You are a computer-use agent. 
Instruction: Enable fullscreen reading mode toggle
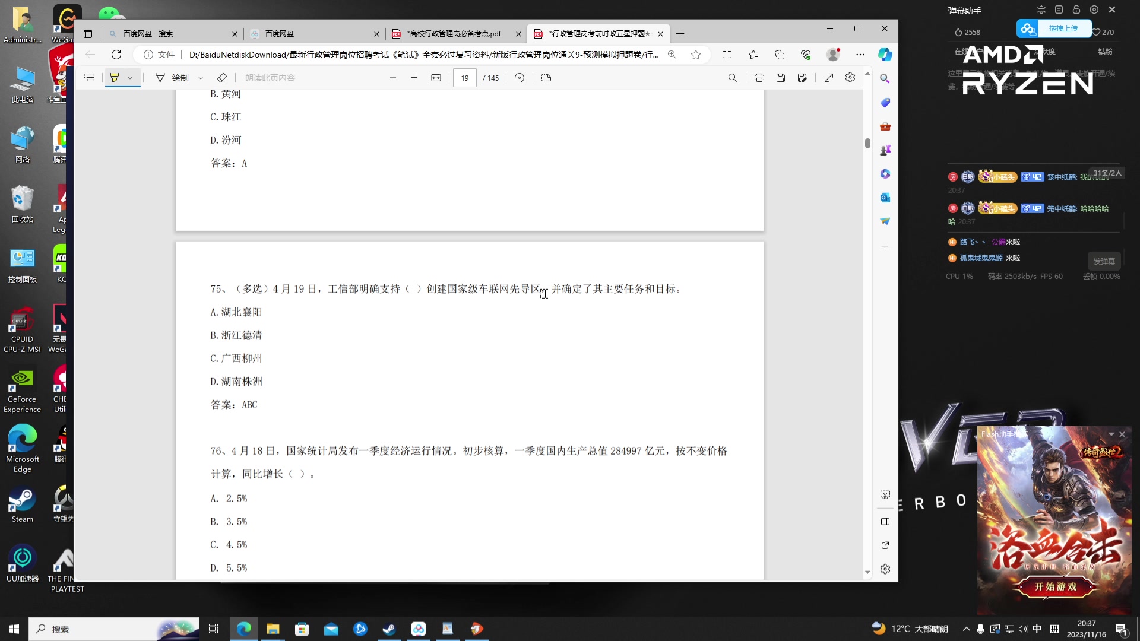pos(829,78)
